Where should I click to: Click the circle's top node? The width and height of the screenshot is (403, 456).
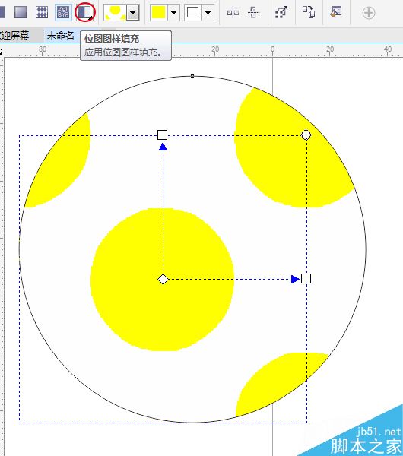pyautogui.click(x=192, y=76)
